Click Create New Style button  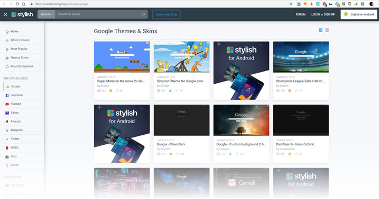click(x=166, y=15)
